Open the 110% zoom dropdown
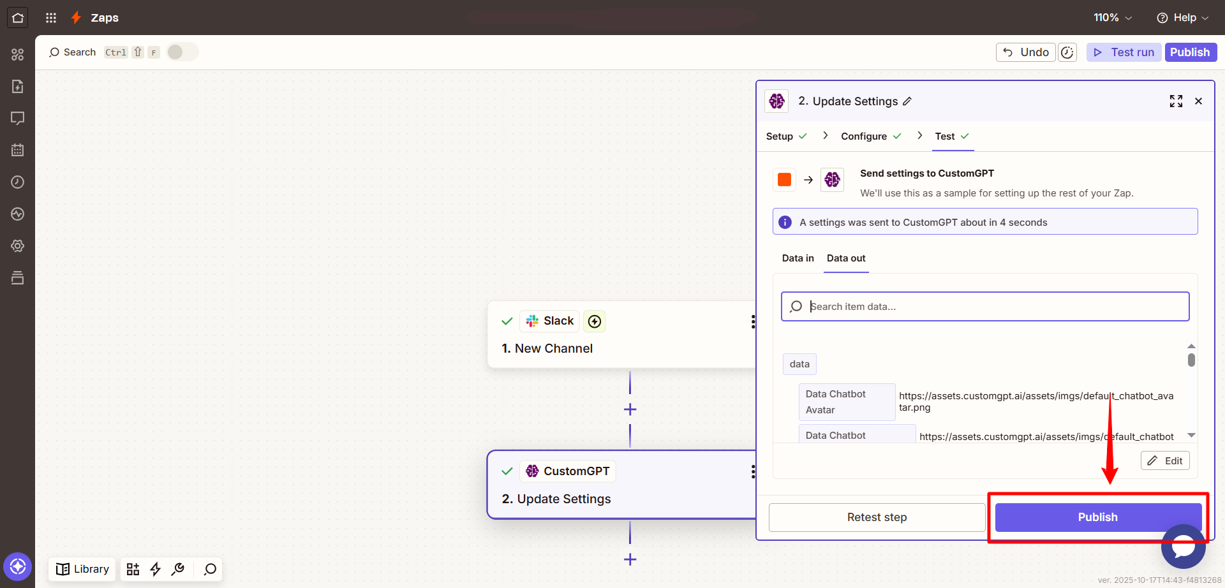The width and height of the screenshot is (1225, 588). click(1113, 18)
